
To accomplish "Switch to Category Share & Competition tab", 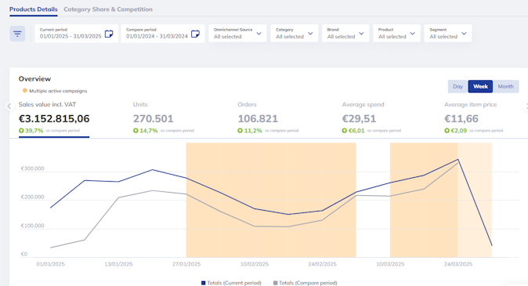I will [108, 9].
